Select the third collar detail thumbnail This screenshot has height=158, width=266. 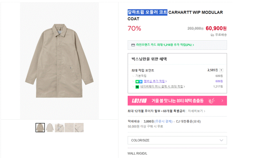59,128
